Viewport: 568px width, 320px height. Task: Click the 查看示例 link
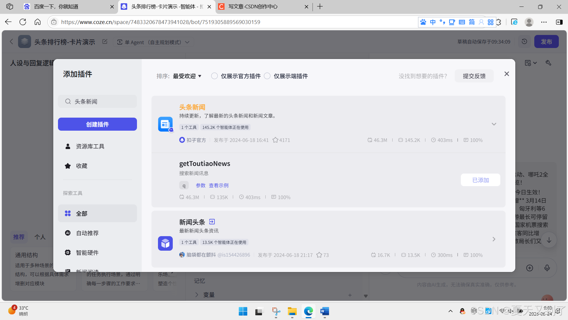coord(219,185)
